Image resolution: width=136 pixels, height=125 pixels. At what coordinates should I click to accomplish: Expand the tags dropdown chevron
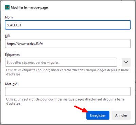pyautogui.click(x=126, y=62)
